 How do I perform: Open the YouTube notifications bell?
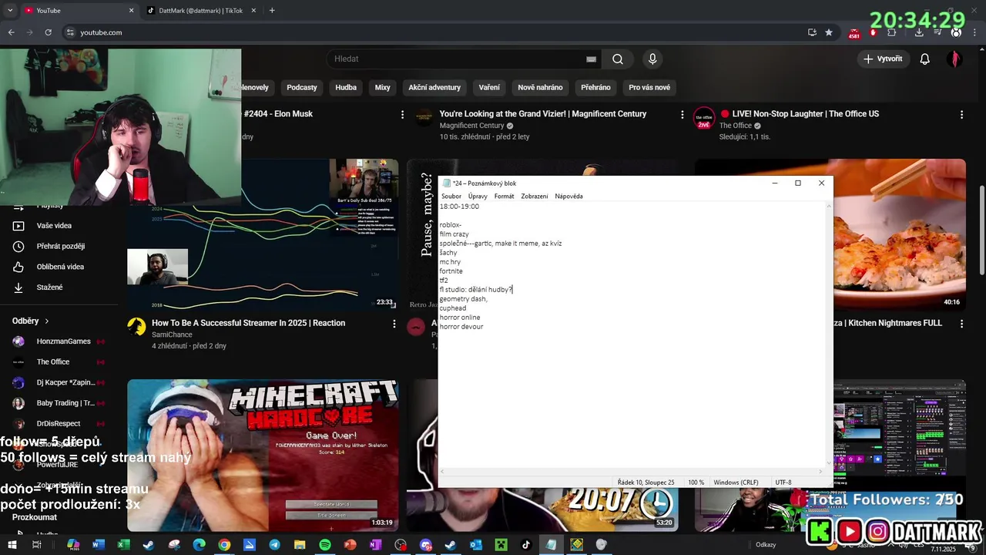pyautogui.click(x=925, y=59)
